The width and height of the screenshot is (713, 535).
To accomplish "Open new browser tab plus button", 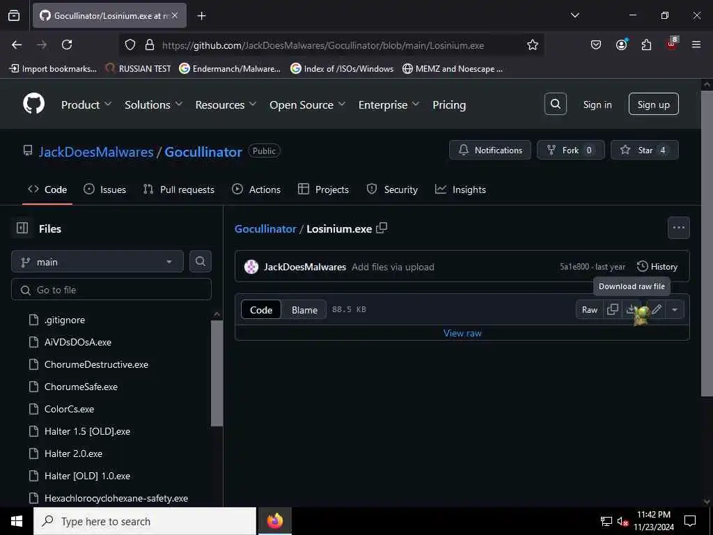I will (x=201, y=16).
